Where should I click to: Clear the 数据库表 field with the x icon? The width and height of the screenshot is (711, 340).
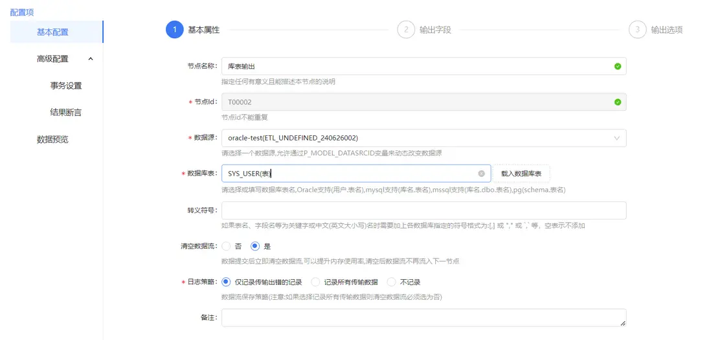pos(482,174)
